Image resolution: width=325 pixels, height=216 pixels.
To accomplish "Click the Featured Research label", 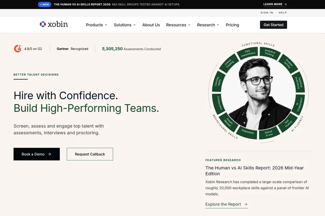I will click(x=223, y=160).
